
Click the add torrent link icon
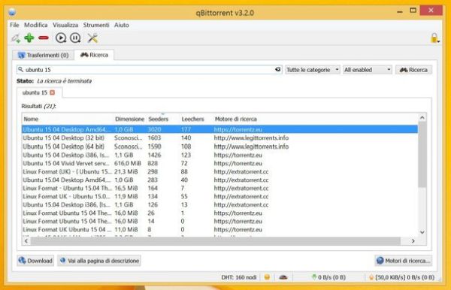point(16,38)
